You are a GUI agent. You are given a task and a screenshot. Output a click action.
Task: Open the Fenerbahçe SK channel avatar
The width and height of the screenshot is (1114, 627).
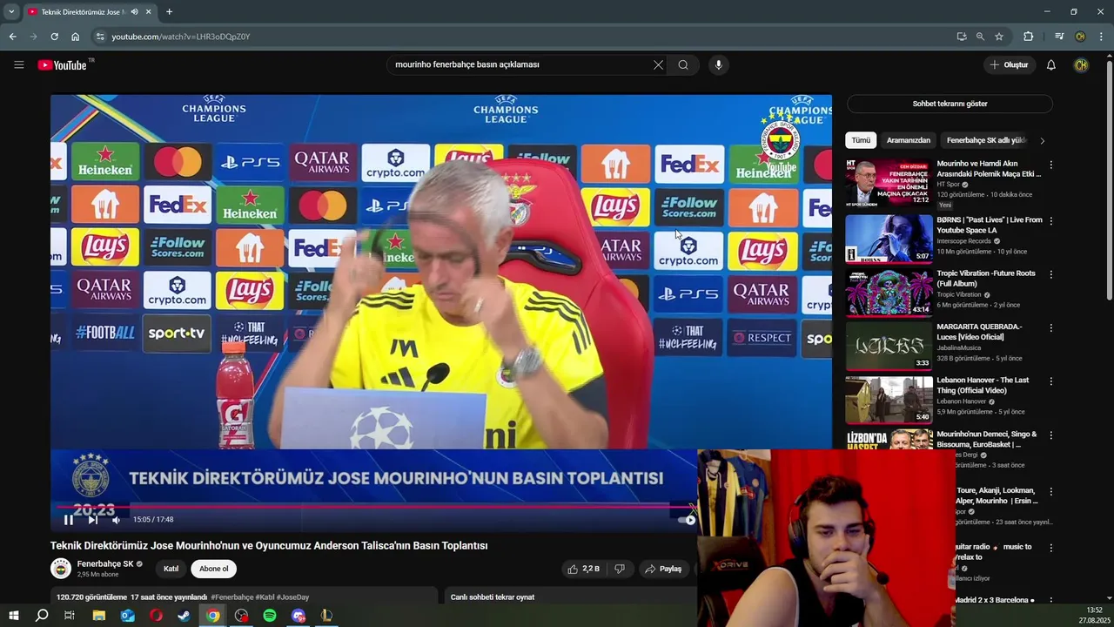tap(61, 569)
